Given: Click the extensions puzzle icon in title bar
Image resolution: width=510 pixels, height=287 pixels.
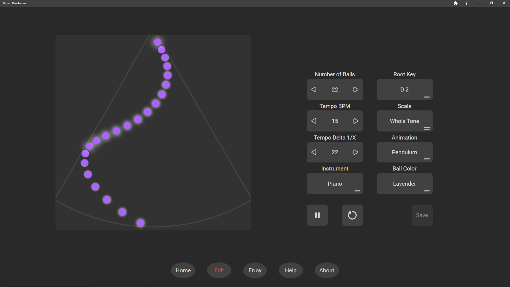Looking at the screenshot, I should [455, 3].
